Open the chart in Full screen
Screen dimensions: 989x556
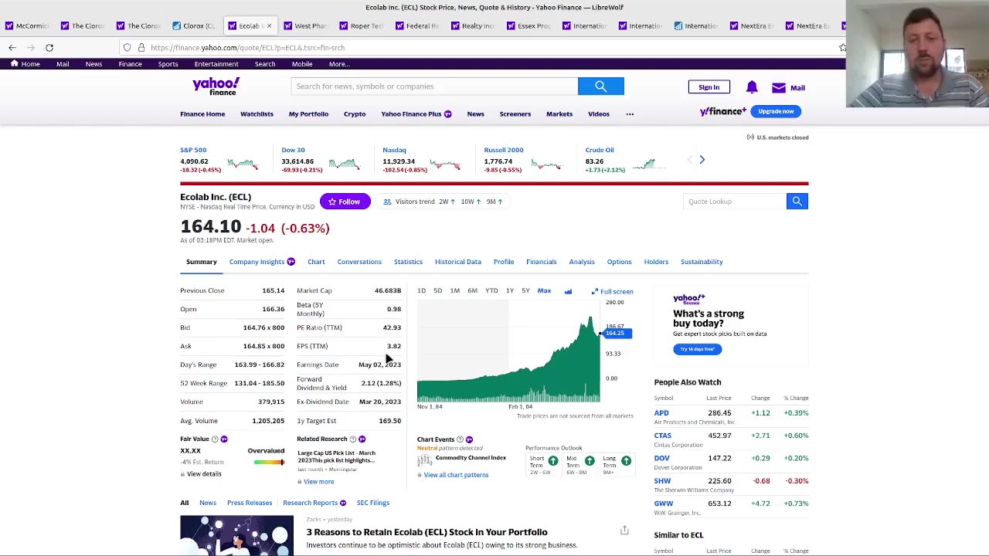(612, 292)
